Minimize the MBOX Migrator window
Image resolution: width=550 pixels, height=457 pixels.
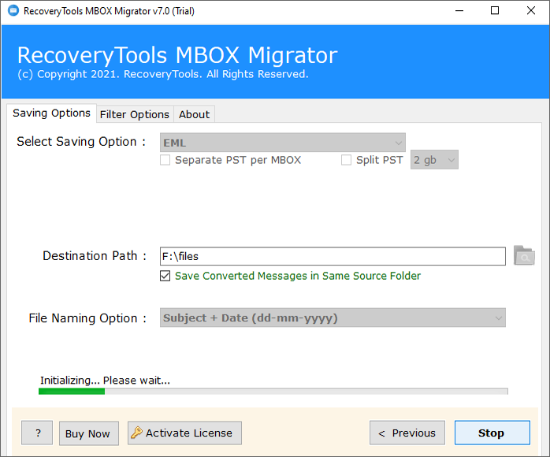tap(459, 11)
